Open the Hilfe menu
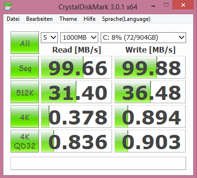 90,19
